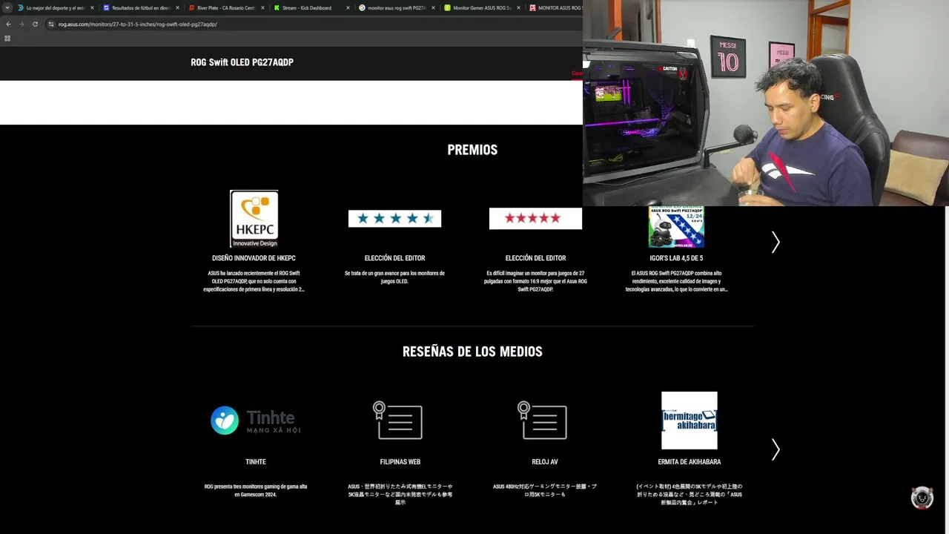Show next awards with the Premios right arrow
949x534 pixels.
(x=776, y=242)
